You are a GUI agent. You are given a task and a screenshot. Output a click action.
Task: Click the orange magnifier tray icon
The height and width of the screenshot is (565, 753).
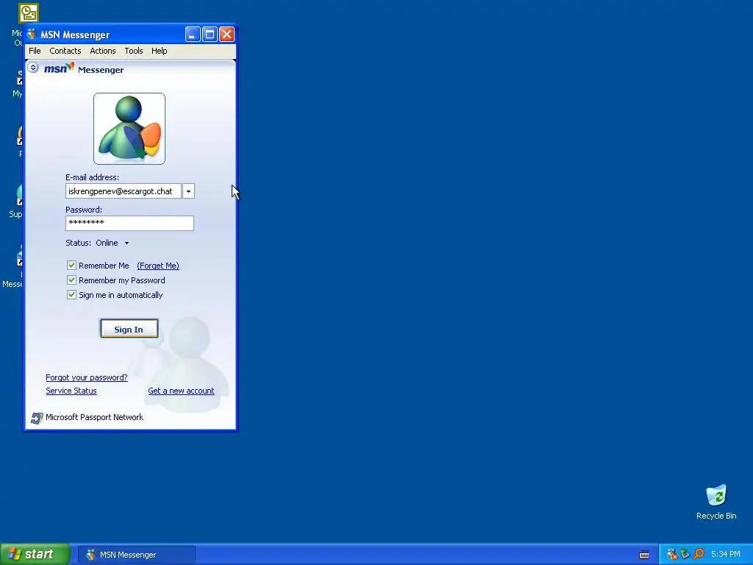click(699, 554)
